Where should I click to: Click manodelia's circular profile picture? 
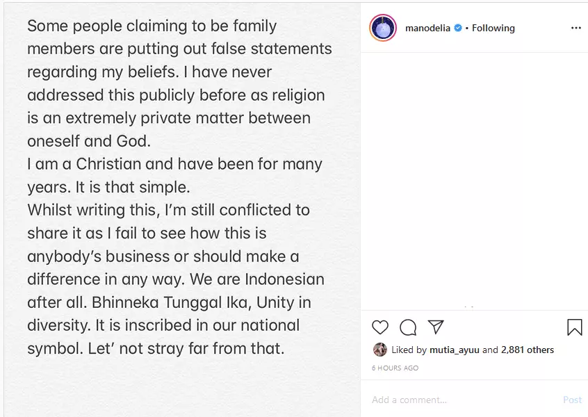[x=383, y=28]
